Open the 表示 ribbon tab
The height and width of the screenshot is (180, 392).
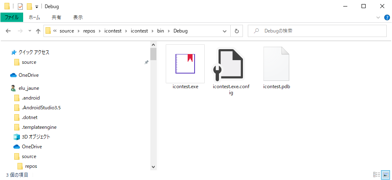(x=78, y=17)
